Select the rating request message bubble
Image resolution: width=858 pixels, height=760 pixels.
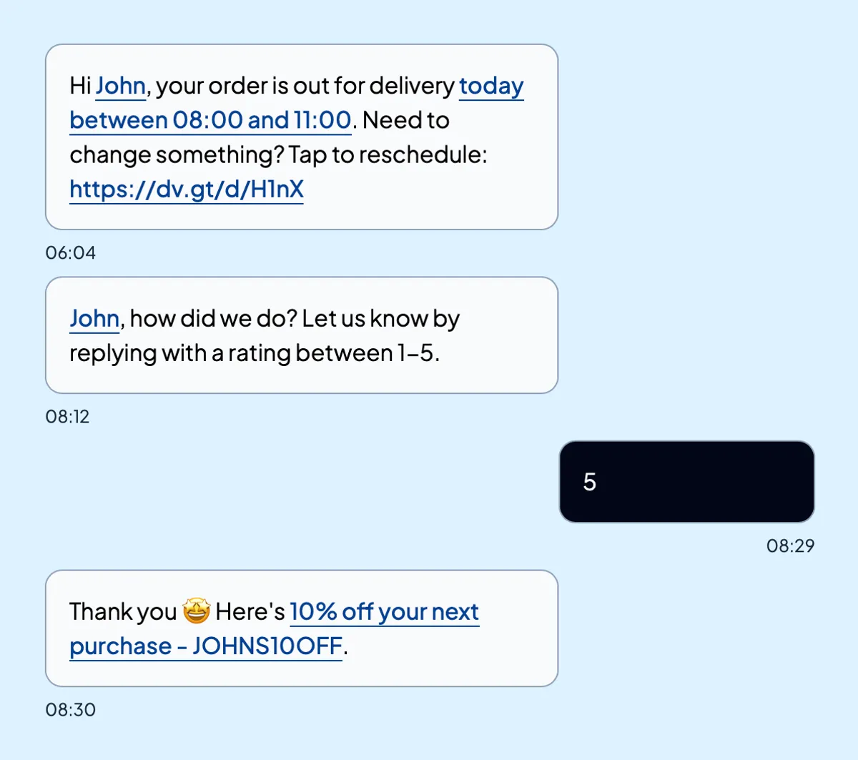click(x=300, y=335)
